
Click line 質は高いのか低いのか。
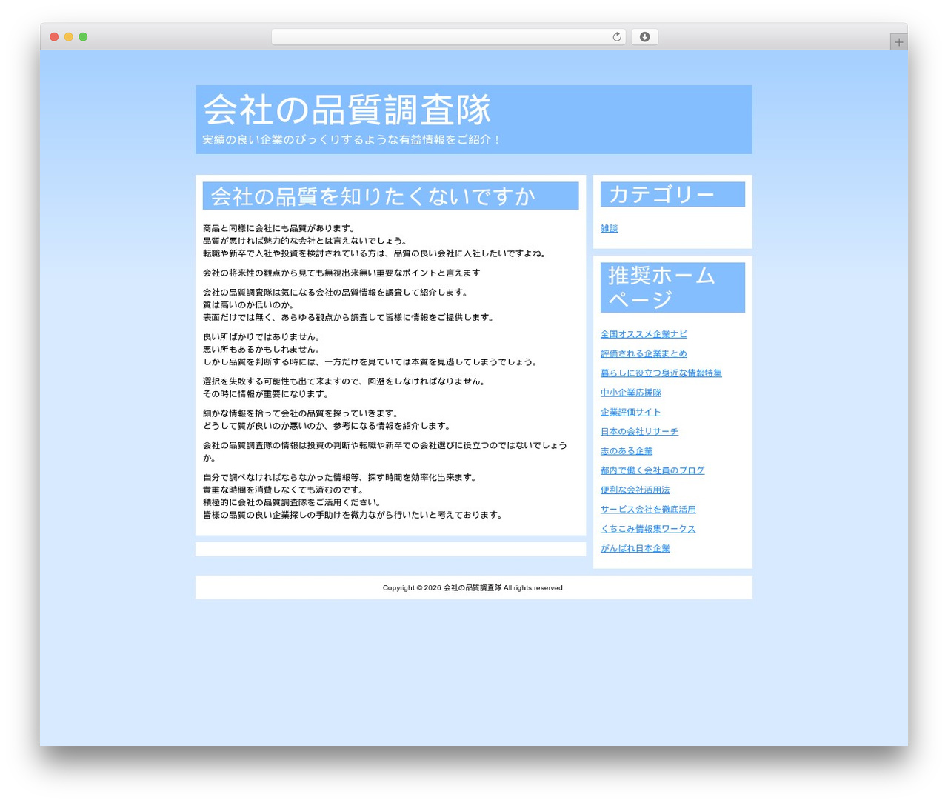249,304
